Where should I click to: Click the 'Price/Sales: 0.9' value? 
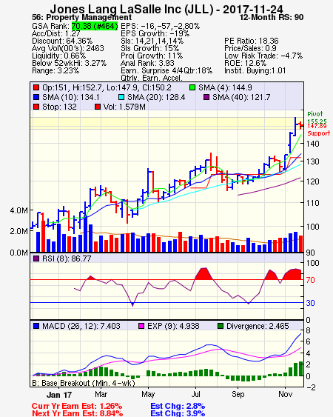(x=250, y=48)
